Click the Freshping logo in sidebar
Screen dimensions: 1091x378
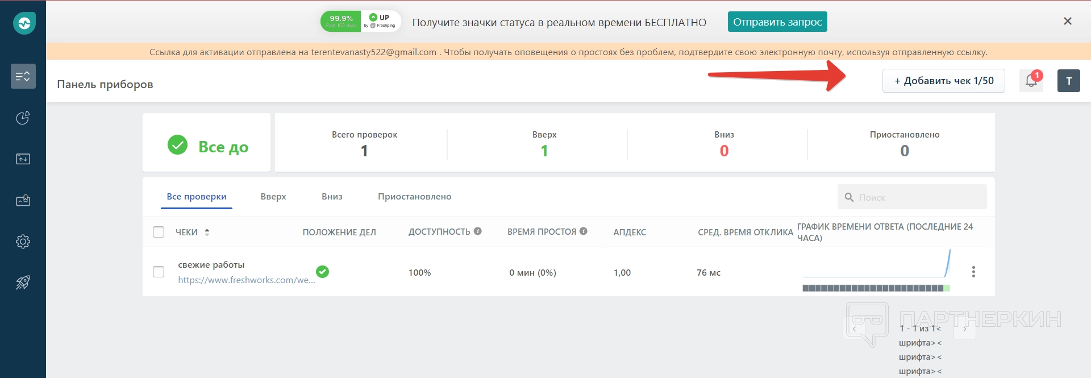pos(24,23)
